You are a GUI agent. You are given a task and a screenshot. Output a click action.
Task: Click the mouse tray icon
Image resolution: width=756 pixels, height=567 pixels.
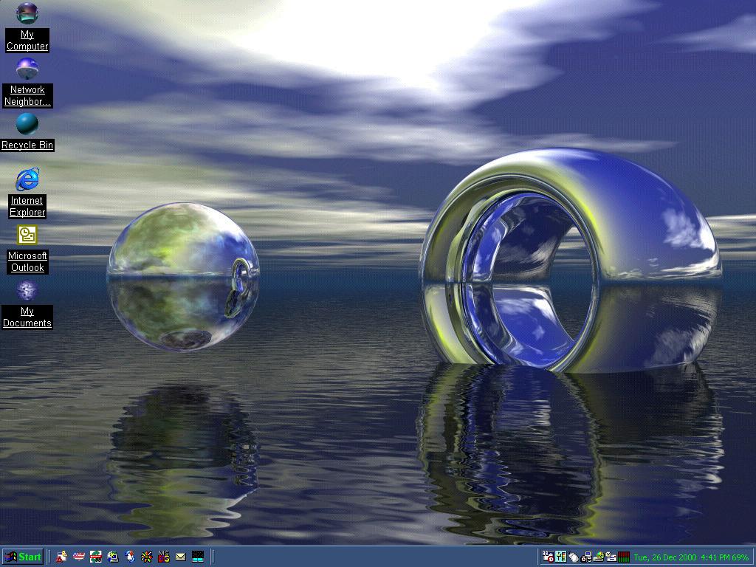(573, 557)
